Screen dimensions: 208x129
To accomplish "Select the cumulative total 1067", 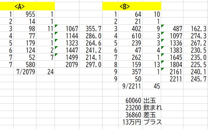I will (x=67, y=28).
